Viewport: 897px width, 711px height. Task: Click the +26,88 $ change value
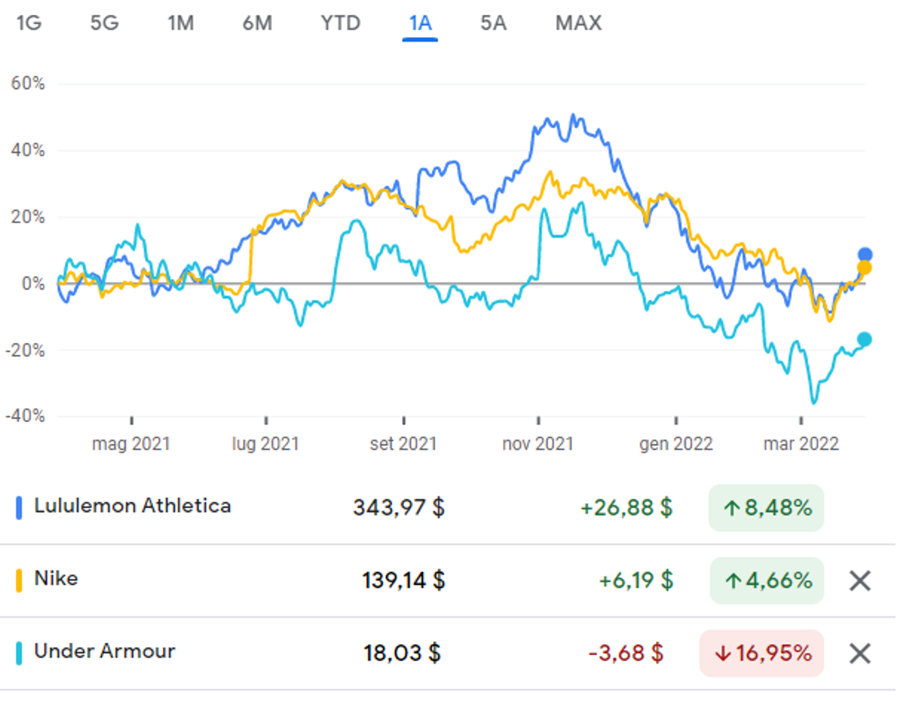626,508
